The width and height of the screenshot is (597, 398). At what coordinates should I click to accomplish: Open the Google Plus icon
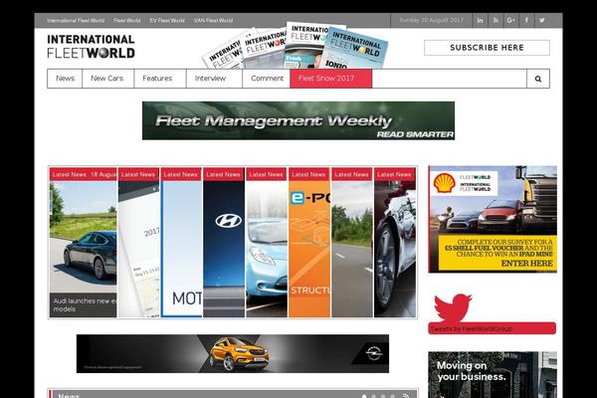pyautogui.click(x=511, y=20)
